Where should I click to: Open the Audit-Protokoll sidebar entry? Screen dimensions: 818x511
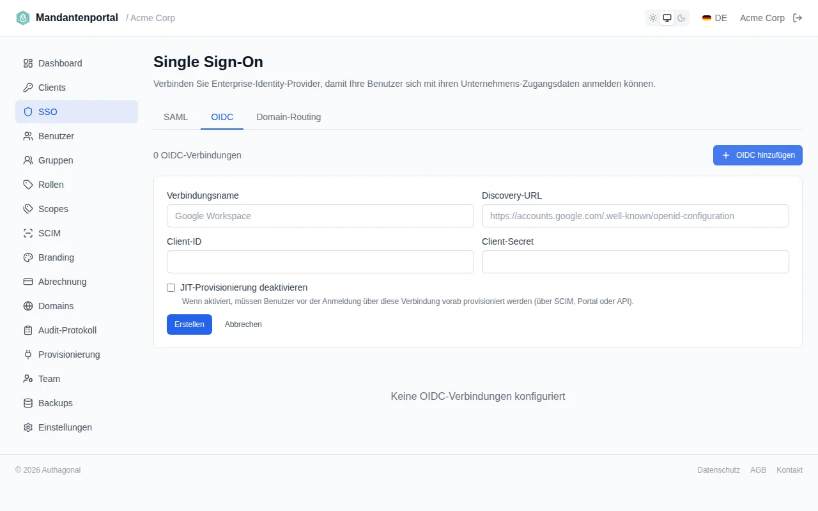[77, 330]
